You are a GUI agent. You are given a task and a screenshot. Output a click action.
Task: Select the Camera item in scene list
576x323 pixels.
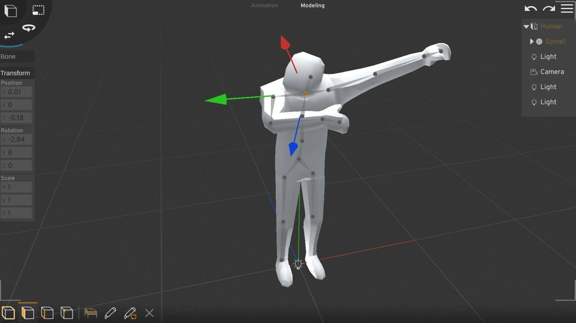coord(552,72)
